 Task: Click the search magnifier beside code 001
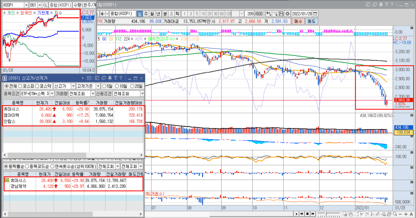point(45,5)
